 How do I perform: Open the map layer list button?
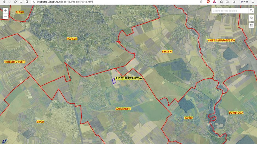click(x=251, y=26)
